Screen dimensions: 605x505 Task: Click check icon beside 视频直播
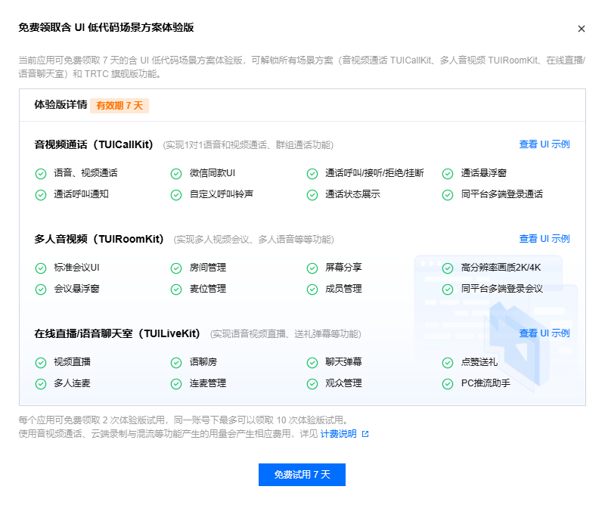pyautogui.click(x=41, y=363)
